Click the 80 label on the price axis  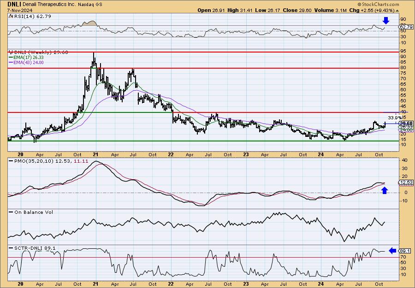pos(403,68)
